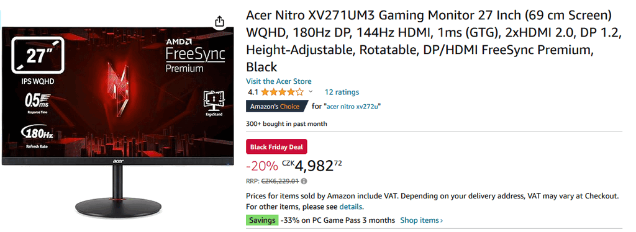Click the share icon above product image
Viewport: 636px width, 232px height.
point(219,20)
